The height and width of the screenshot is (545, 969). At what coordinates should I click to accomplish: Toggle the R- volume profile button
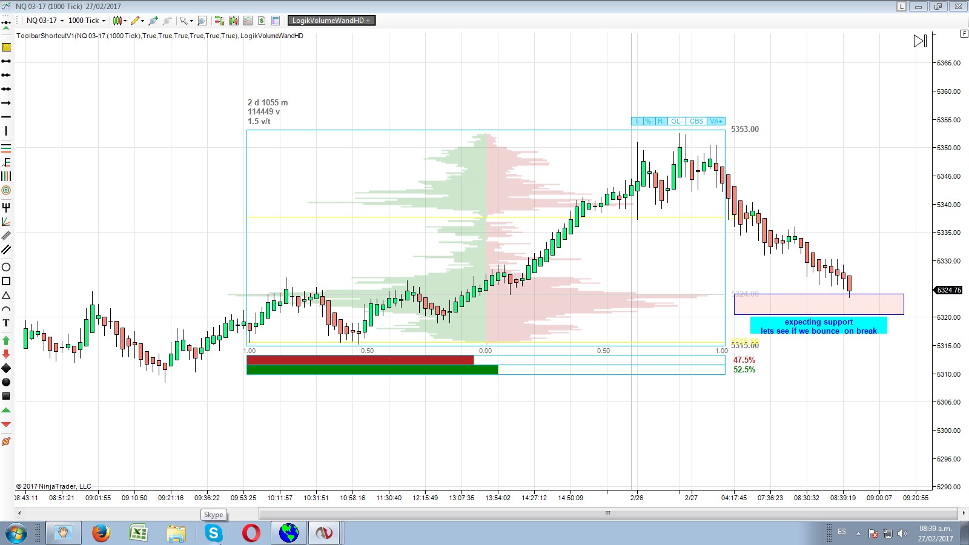point(661,121)
